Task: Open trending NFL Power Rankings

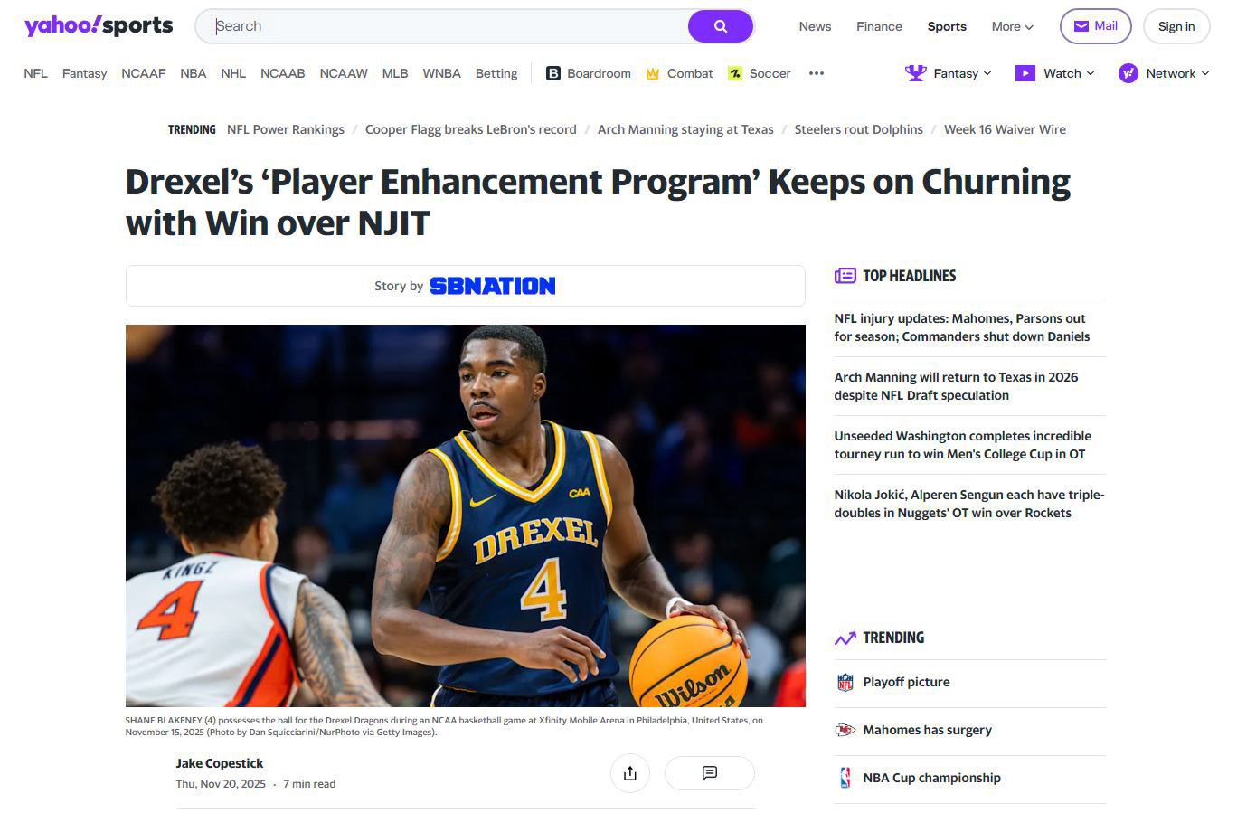Action: [286, 129]
